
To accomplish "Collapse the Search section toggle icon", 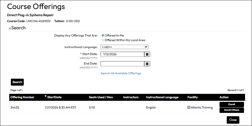I will tap(10, 29).
